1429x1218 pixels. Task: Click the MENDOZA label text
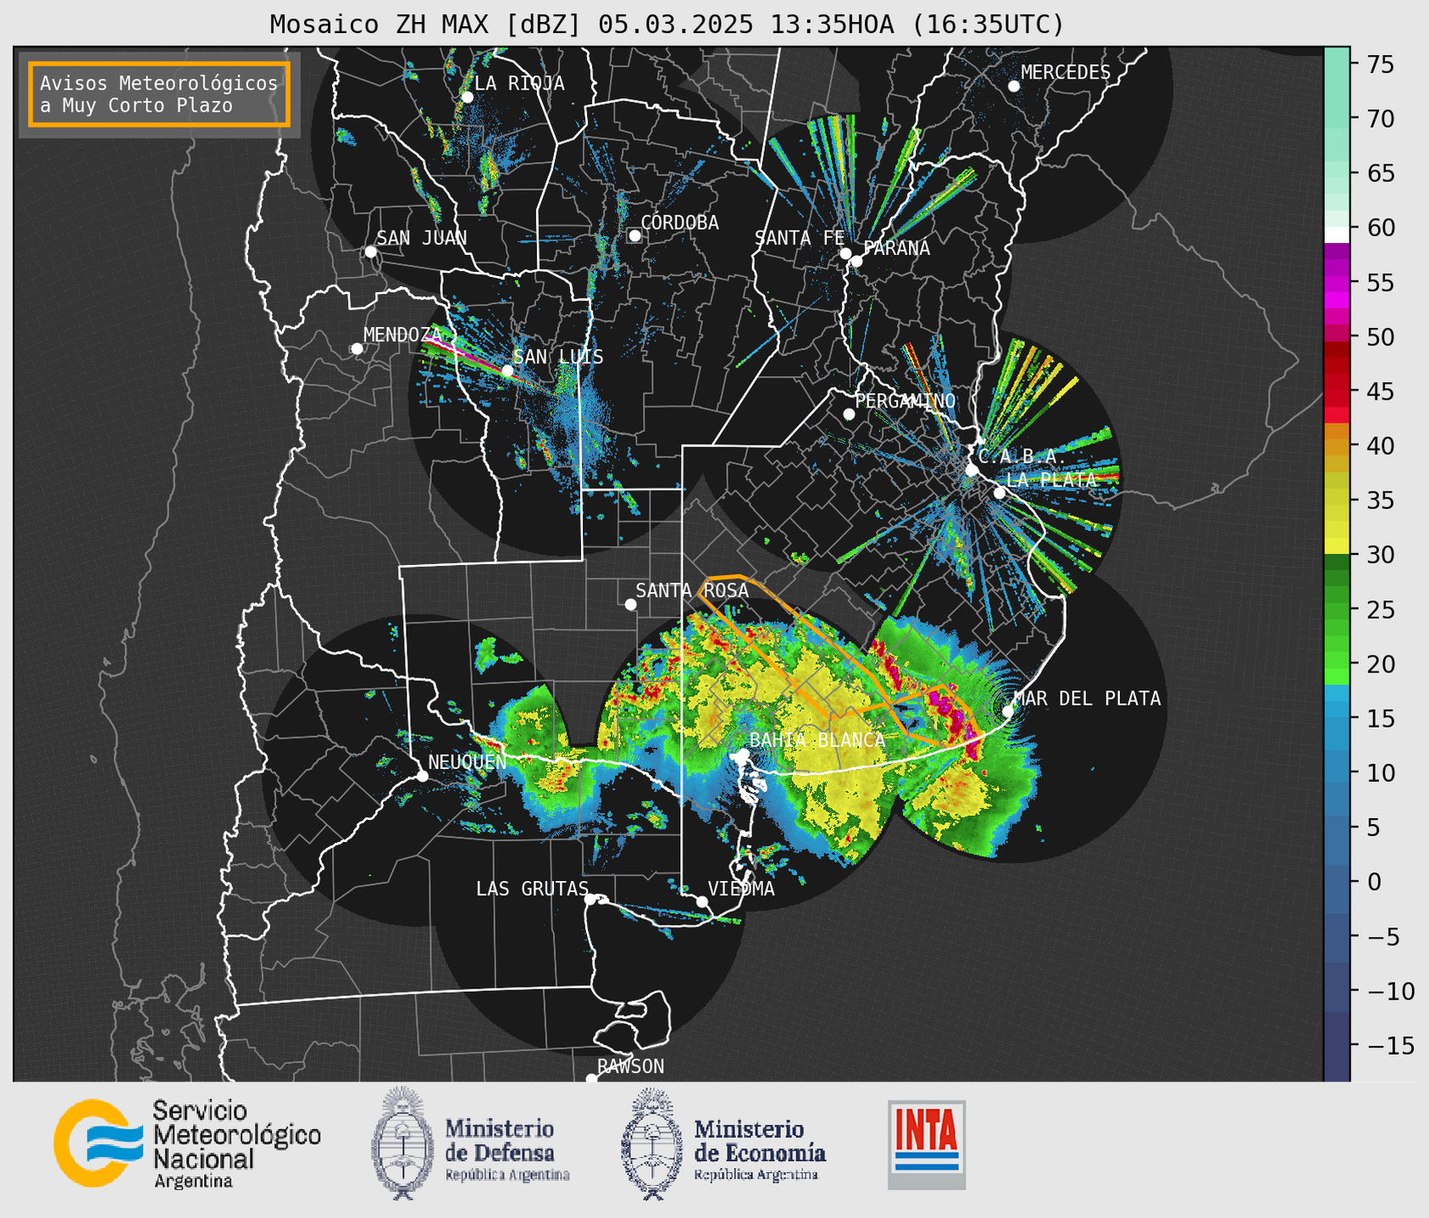(x=403, y=335)
